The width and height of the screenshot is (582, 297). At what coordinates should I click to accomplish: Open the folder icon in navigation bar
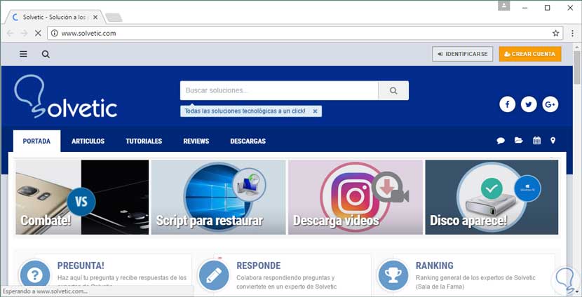518,140
